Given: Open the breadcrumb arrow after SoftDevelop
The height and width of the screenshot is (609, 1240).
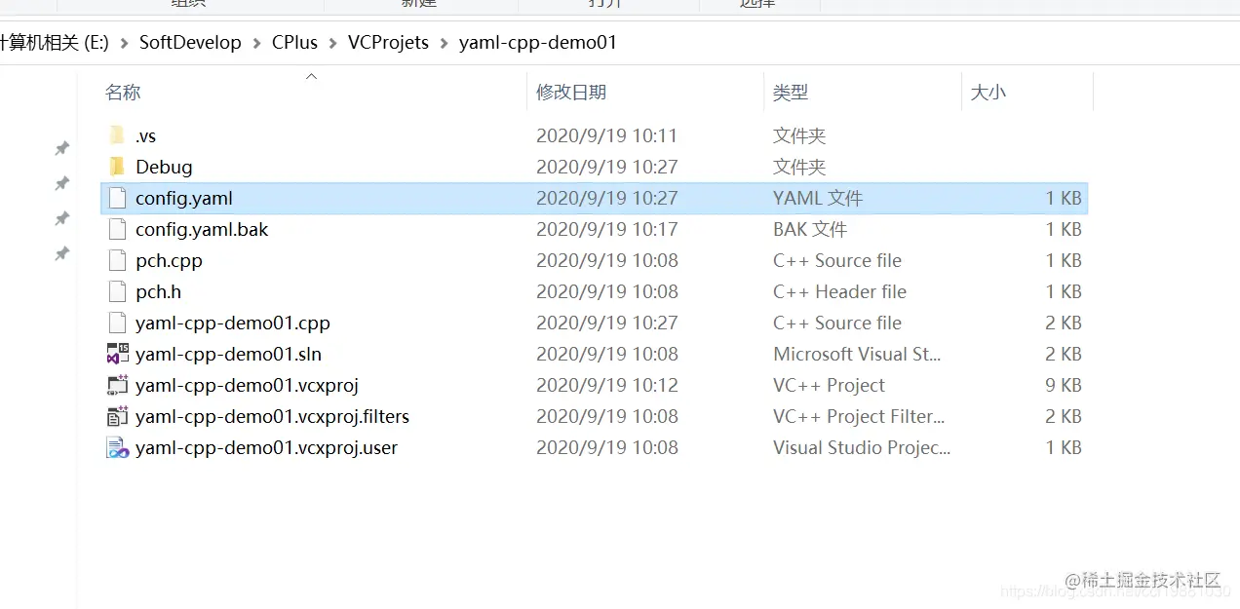Looking at the screenshot, I should click(258, 42).
